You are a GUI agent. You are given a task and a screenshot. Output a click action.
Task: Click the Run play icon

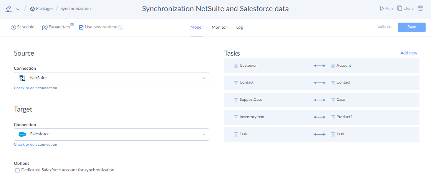(x=382, y=8)
